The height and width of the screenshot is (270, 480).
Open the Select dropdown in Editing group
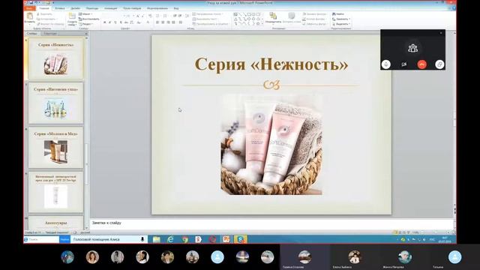pyautogui.click(x=340, y=24)
